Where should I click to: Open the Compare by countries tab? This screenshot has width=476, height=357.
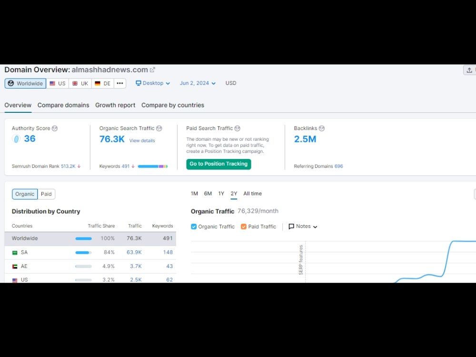click(x=173, y=105)
